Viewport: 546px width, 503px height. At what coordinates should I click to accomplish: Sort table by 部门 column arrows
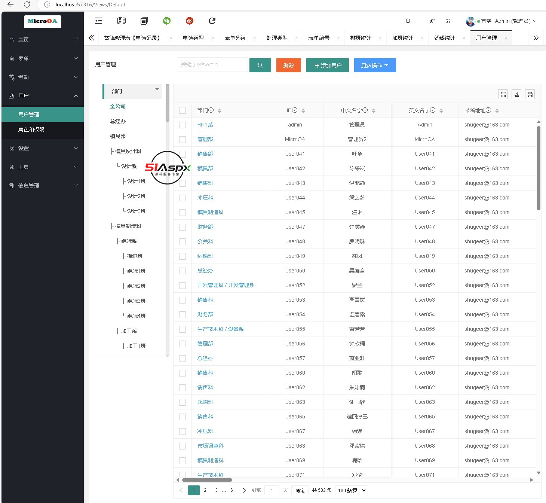pyautogui.click(x=220, y=110)
